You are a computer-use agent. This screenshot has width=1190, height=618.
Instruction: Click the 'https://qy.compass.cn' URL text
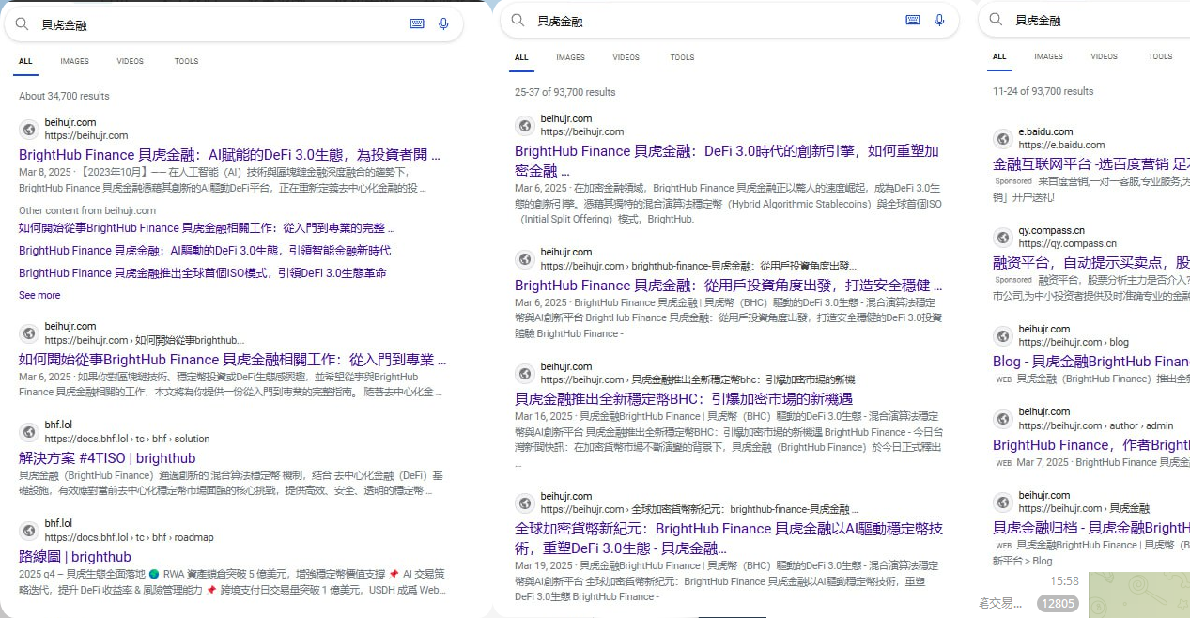pyautogui.click(x=1067, y=244)
